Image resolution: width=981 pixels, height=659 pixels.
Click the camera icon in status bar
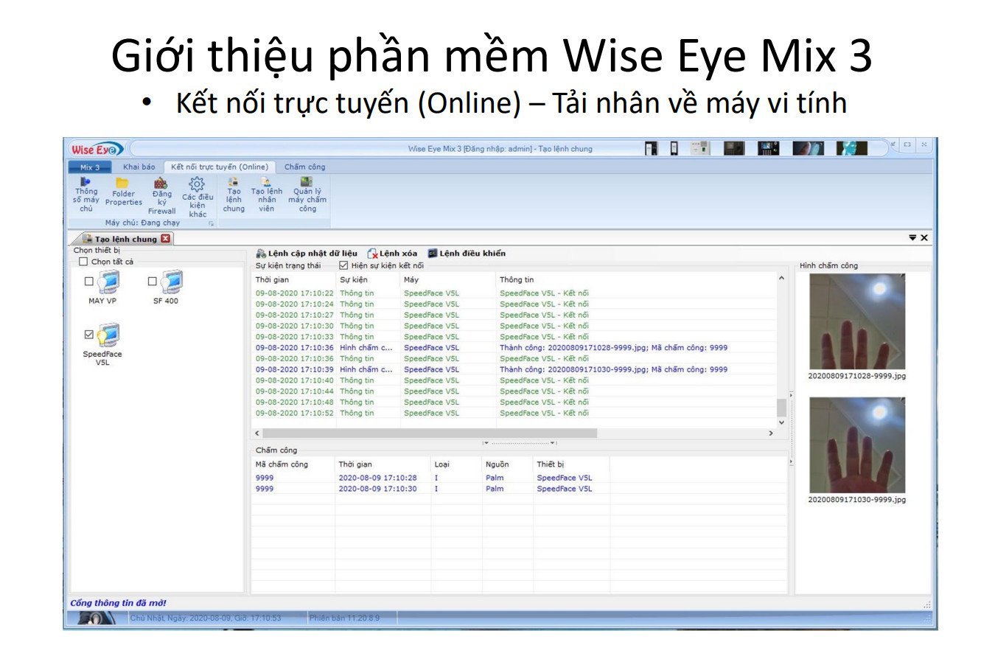click(97, 618)
